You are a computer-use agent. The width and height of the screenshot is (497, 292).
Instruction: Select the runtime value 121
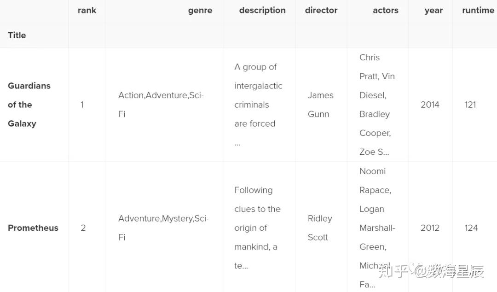tap(470, 105)
